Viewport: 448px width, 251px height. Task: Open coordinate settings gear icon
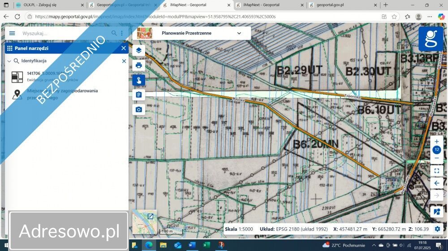437,229
